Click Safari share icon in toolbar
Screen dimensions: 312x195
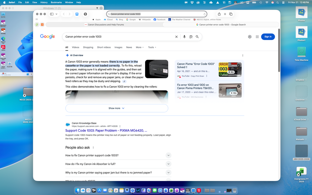tap(219, 14)
